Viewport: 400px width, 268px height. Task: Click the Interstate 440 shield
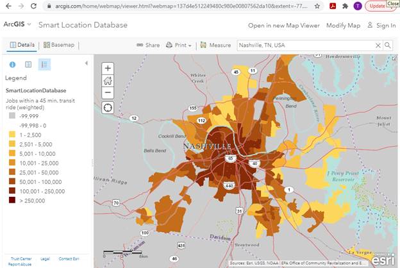(229, 185)
